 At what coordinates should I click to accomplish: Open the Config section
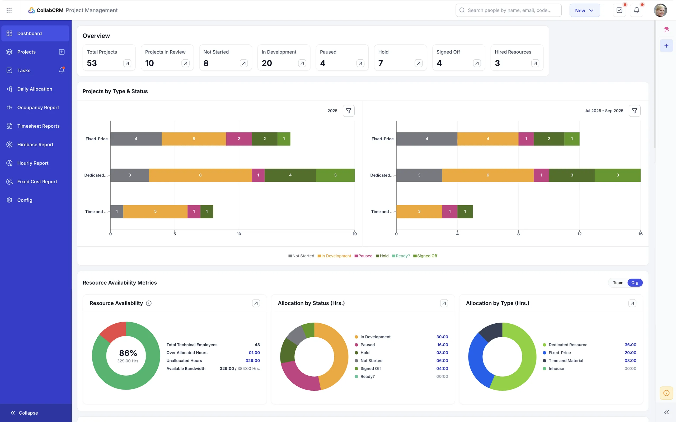click(x=25, y=200)
